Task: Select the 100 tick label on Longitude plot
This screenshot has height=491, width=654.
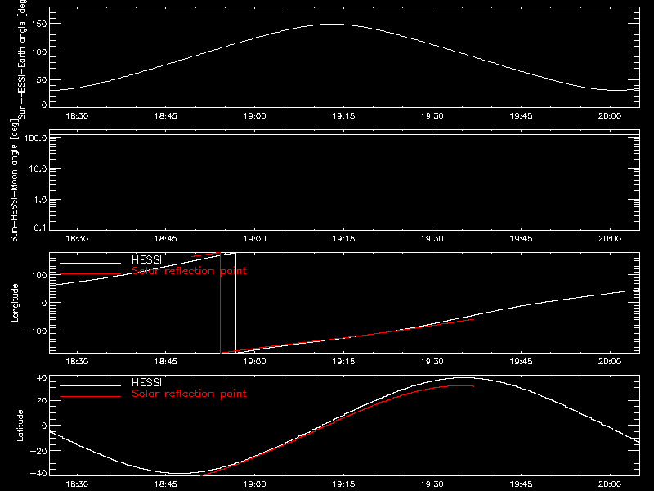Action: click(x=39, y=275)
